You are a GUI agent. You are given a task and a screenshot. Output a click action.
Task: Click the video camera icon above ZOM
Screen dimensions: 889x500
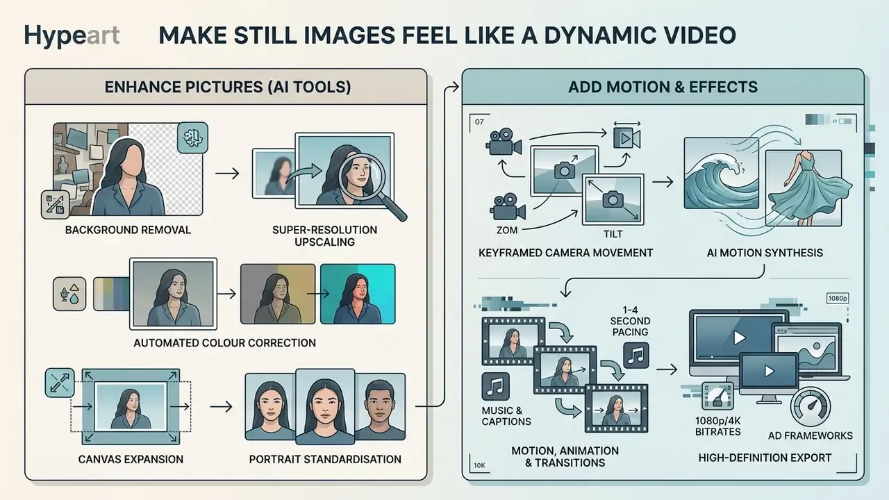click(509, 207)
